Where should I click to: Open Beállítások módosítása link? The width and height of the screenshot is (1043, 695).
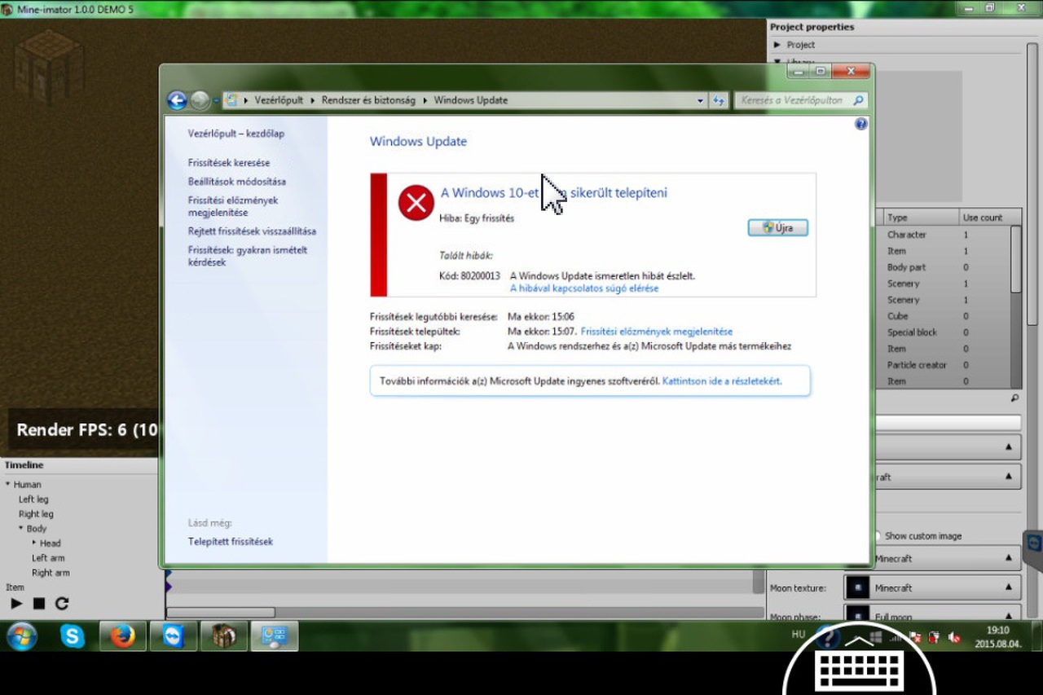(237, 182)
